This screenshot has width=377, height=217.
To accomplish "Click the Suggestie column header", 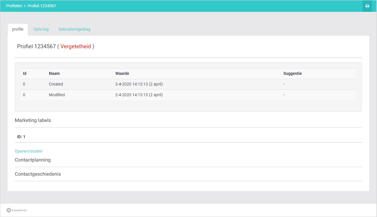I will pyautogui.click(x=292, y=74).
